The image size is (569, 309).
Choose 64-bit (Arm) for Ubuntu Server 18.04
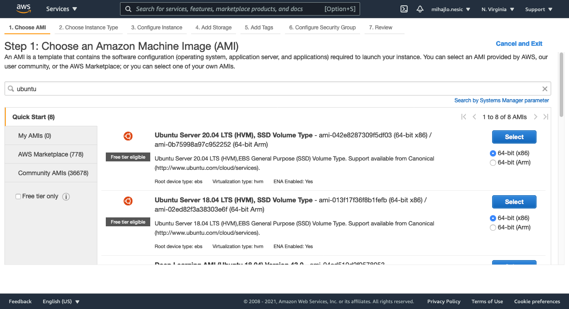(x=493, y=228)
